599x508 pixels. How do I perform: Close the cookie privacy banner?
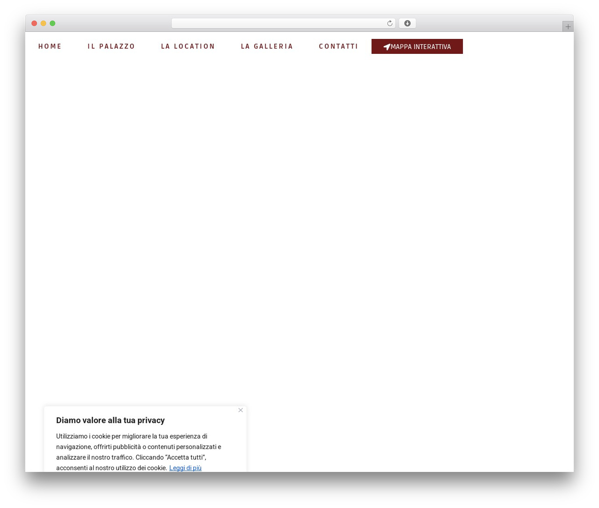tap(241, 410)
